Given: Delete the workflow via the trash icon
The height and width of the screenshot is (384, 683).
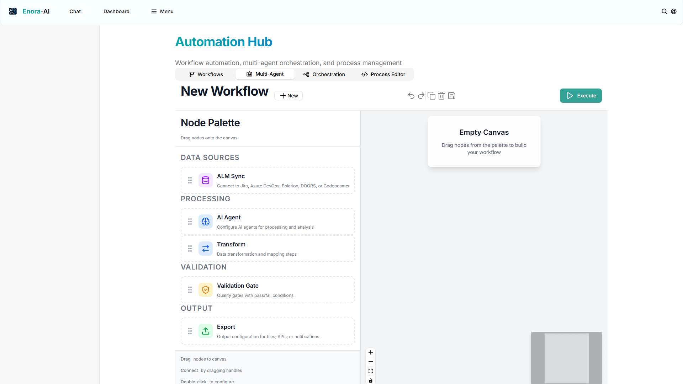Looking at the screenshot, I should point(441,96).
